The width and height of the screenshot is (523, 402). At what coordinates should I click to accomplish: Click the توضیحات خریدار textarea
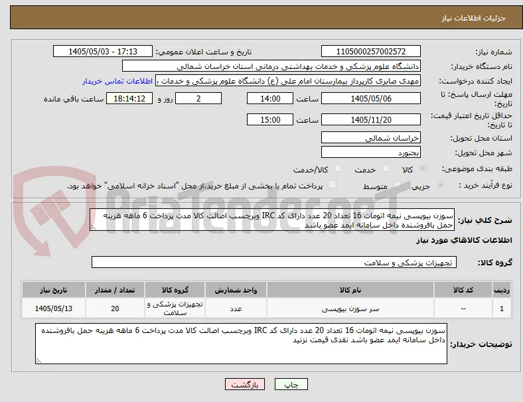pyautogui.click(x=241, y=344)
